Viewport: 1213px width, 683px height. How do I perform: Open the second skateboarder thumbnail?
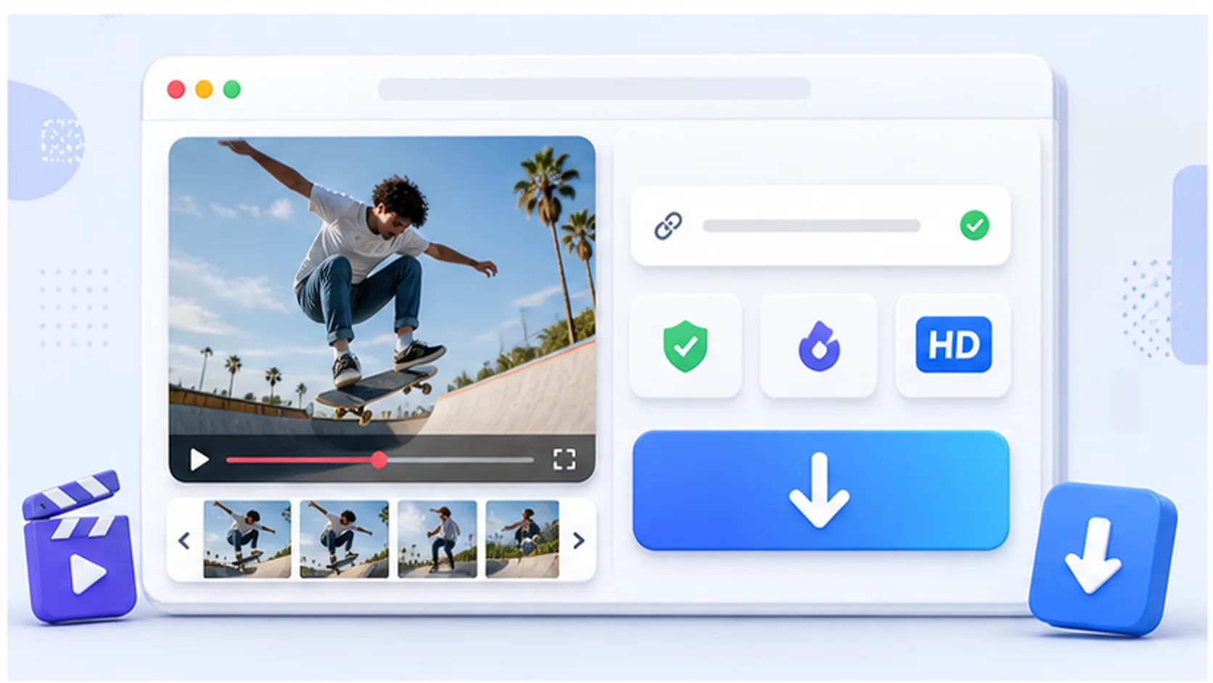[x=344, y=539]
